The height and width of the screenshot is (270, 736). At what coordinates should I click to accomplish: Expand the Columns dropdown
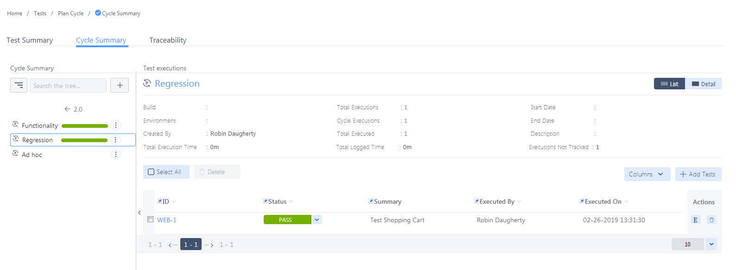tap(647, 174)
